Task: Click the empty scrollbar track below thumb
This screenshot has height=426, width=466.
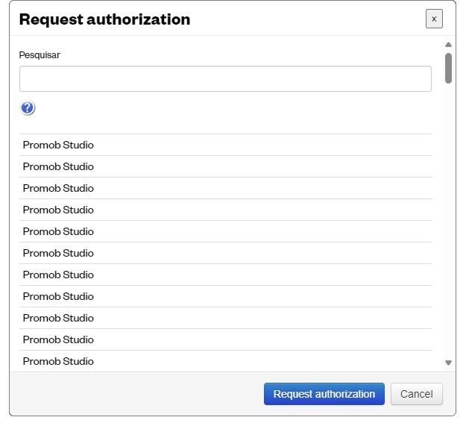Action: tap(448, 220)
